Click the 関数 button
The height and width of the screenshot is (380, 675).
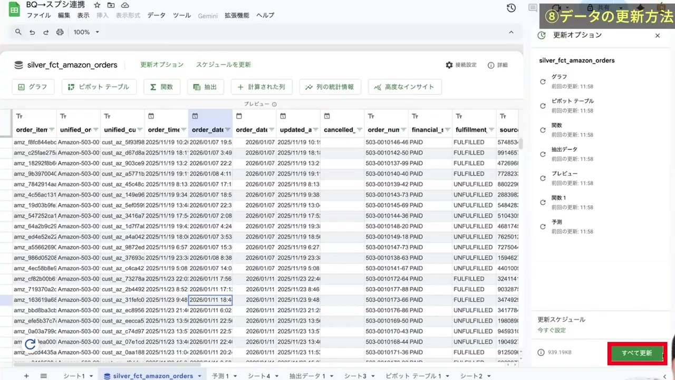(162, 87)
